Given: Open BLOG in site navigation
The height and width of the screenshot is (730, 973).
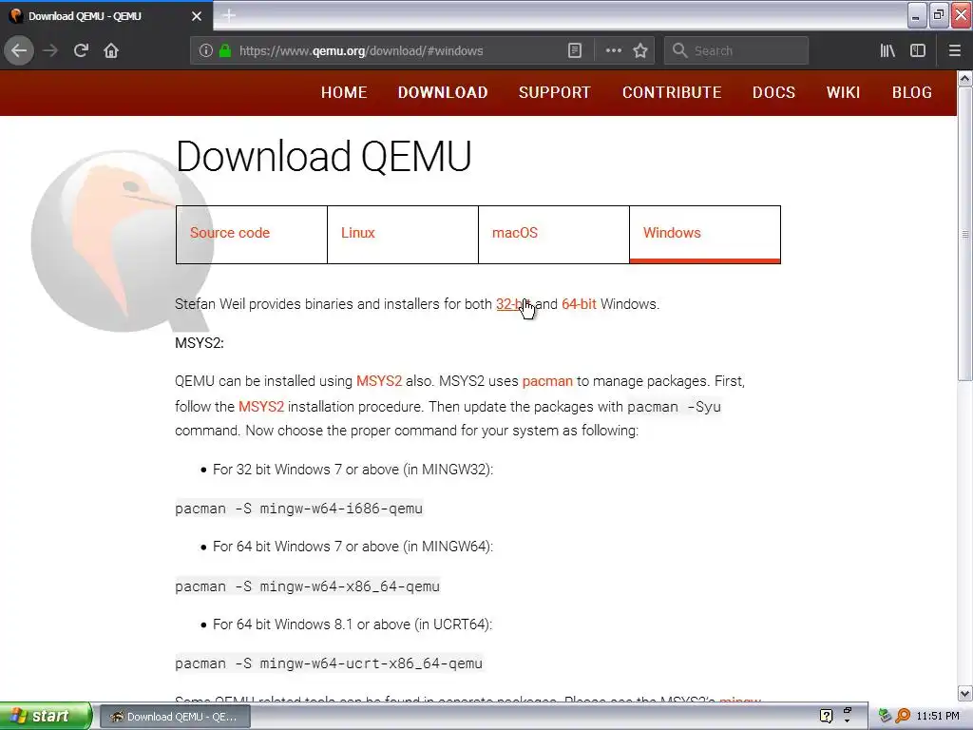Looking at the screenshot, I should coord(911,92).
